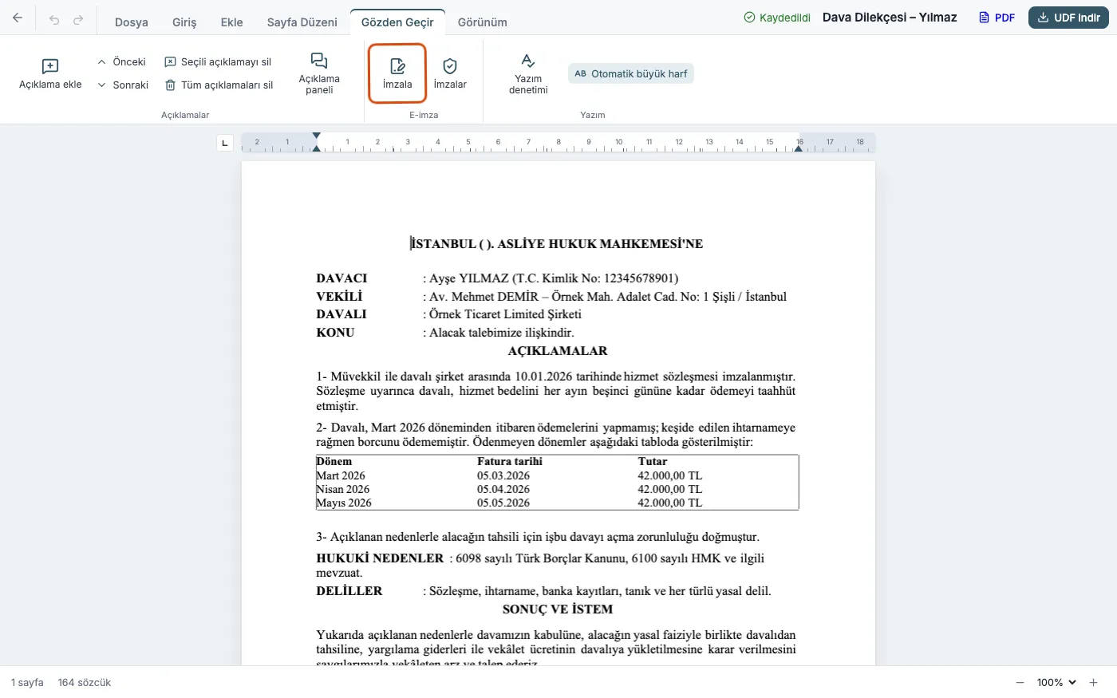
Task: Click the Kaydedildi saved status indicator
Action: click(x=777, y=18)
